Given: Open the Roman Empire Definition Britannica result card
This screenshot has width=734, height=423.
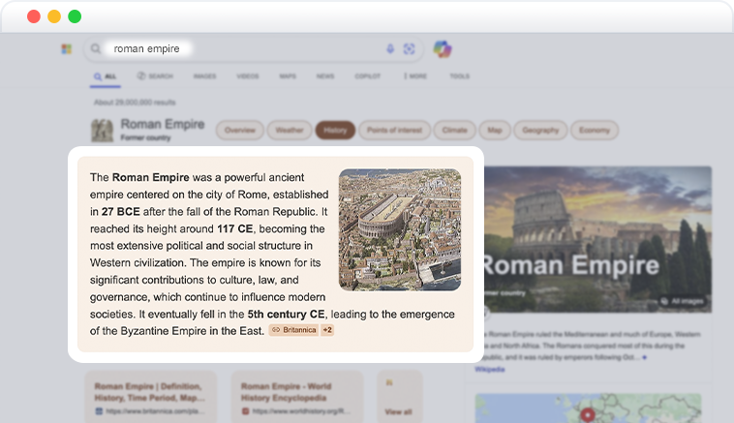Looking at the screenshot, I should pyautogui.click(x=151, y=397).
